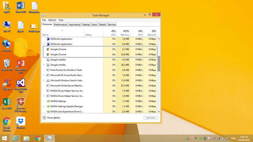Select the 33,6 MB Google Chrome process
Image resolution: width=253 pixels, height=142 pixels.
[100, 54]
